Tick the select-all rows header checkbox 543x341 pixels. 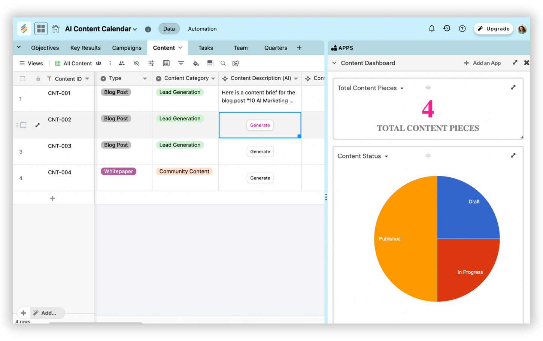pyautogui.click(x=22, y=79)
